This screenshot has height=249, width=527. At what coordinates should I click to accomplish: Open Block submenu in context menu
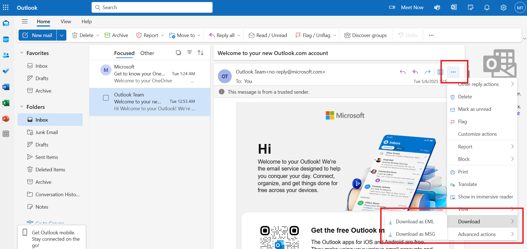[482, 159]
